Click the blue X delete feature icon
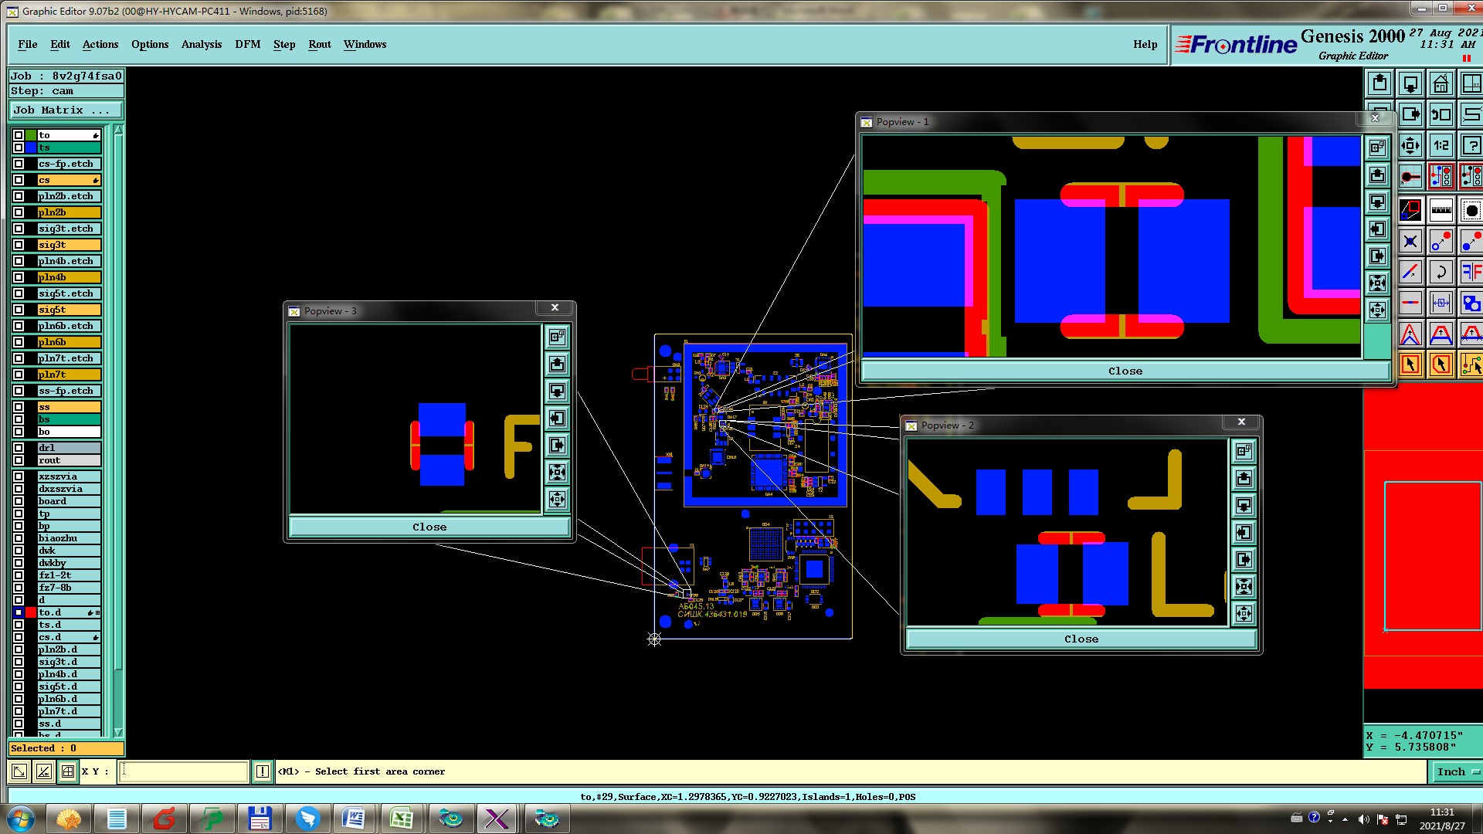This screenshot has height=834, width=1483. click(x=1410, y=241)
